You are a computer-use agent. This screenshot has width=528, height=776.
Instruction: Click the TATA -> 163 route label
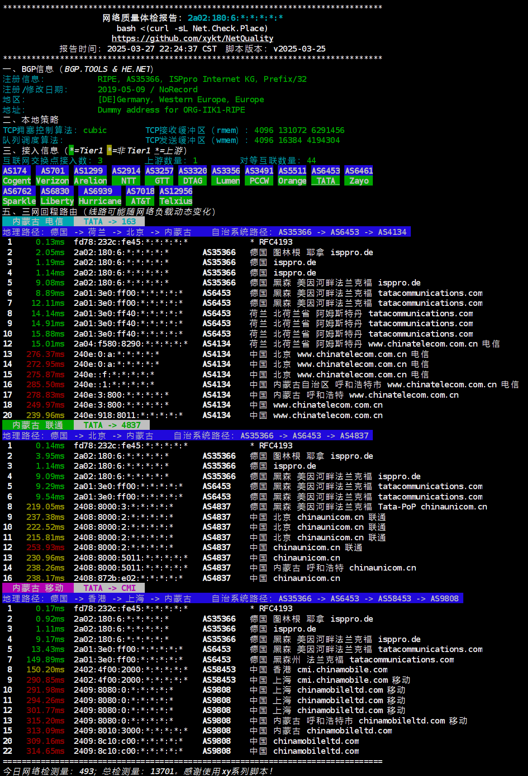pos(109,222)
